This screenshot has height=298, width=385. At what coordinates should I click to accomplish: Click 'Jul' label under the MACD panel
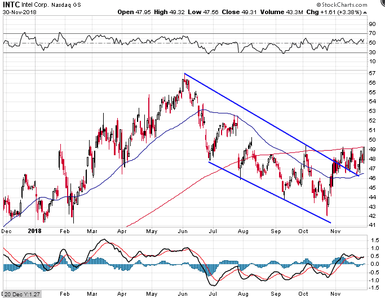tap(213, 294)
